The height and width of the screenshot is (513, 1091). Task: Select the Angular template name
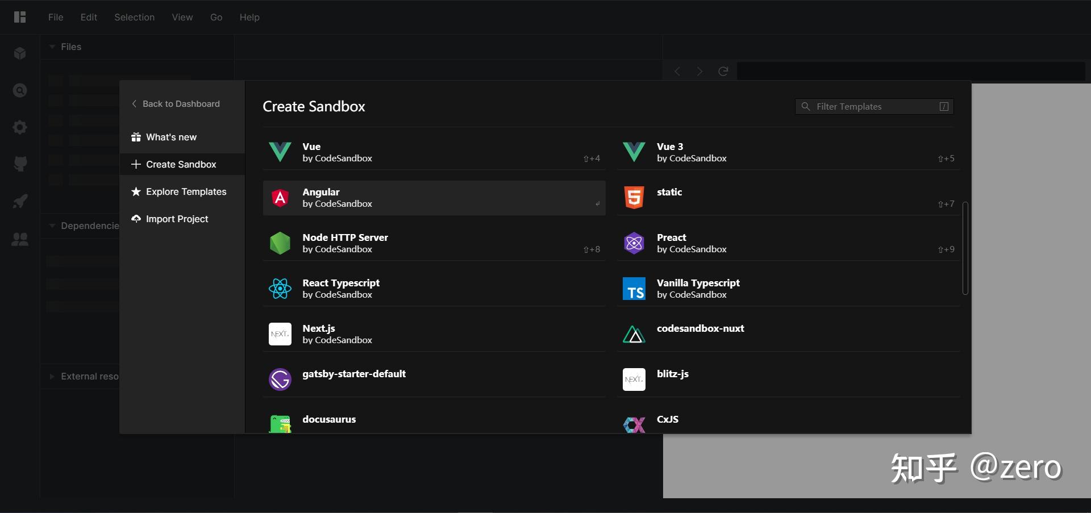pyautogui.click(x=321, y=192)
